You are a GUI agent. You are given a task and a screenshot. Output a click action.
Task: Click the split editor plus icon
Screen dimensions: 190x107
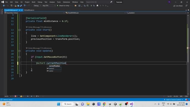(188, 13)
